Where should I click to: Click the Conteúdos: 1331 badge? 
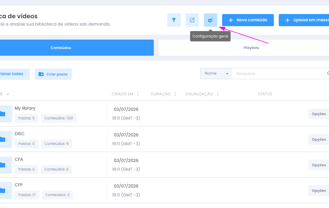(59, 118)
